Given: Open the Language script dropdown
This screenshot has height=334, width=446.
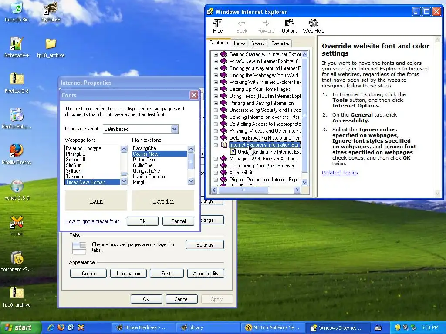Looking at the screenshot, I should [174, 129].
